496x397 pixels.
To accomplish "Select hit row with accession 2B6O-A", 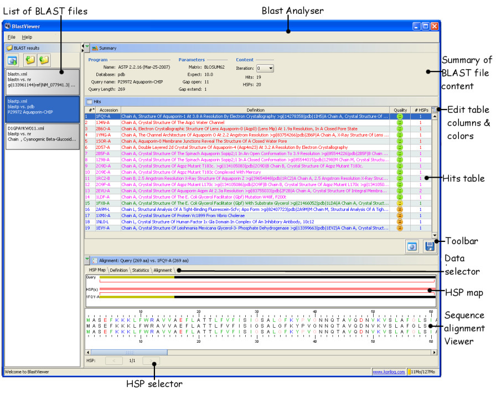I will click(258, 129).
